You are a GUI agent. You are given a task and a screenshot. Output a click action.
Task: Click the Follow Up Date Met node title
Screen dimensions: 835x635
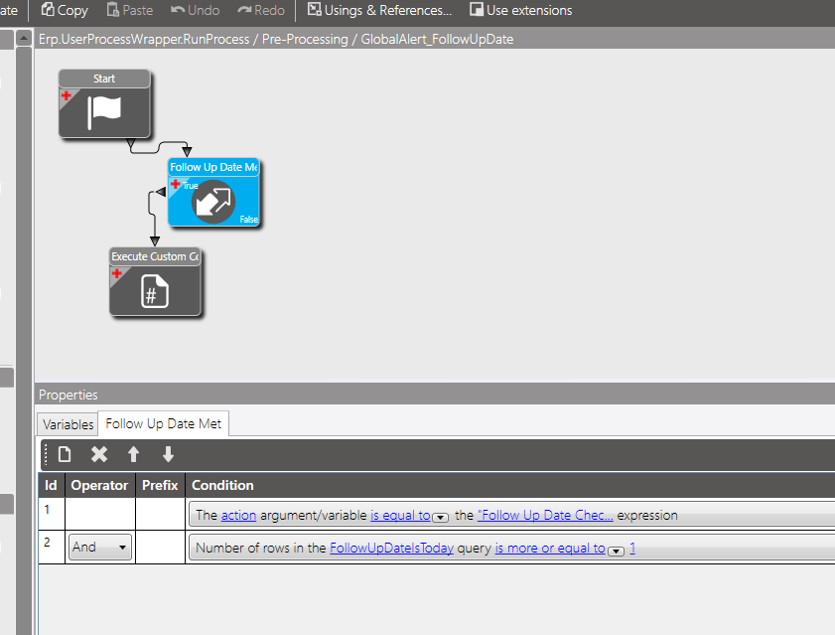click(x=213, y=167)
